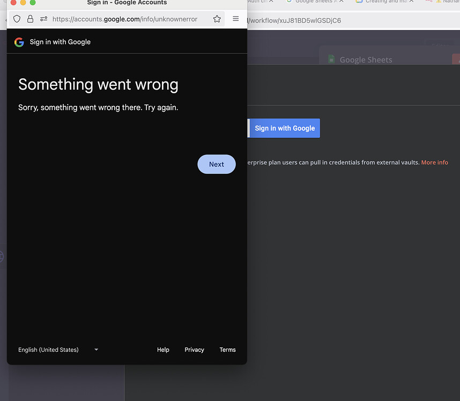Click the tracking protection shield icon
Image resolution: width=460 pixels, height=401 pixels.
[17, 19]
